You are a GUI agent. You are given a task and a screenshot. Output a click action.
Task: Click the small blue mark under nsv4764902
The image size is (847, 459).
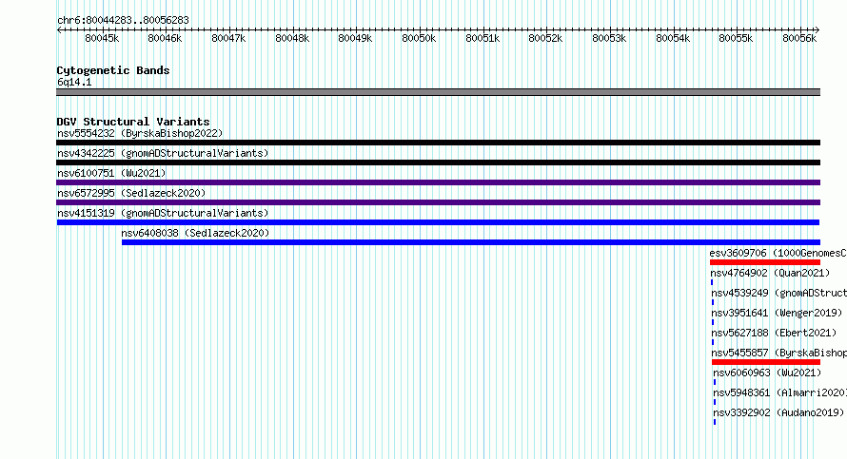tap(712, 282)
